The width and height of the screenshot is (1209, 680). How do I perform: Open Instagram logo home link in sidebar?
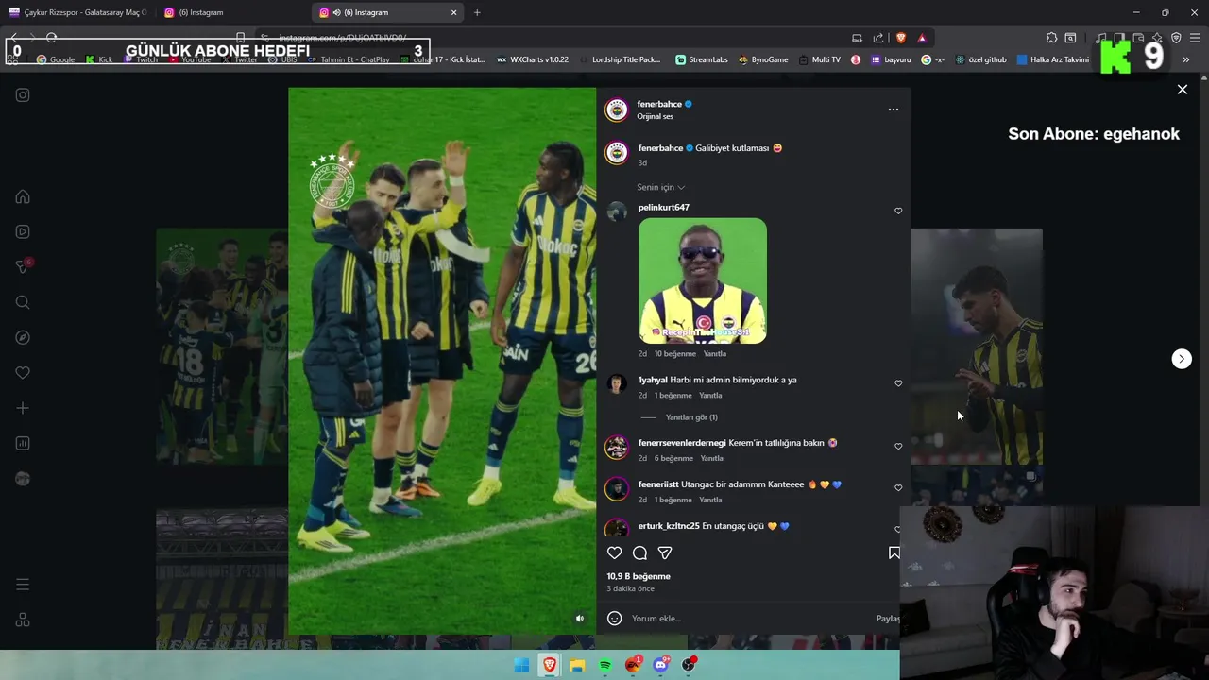pos(23,94)
